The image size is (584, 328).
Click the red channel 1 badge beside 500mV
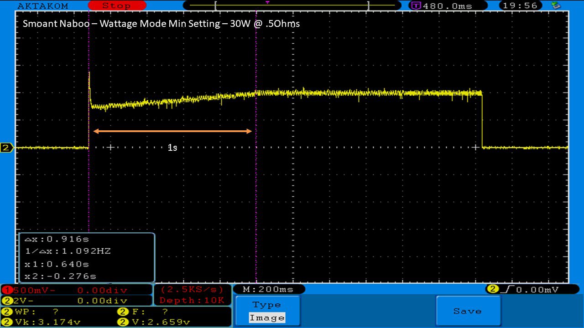[8, 290]
